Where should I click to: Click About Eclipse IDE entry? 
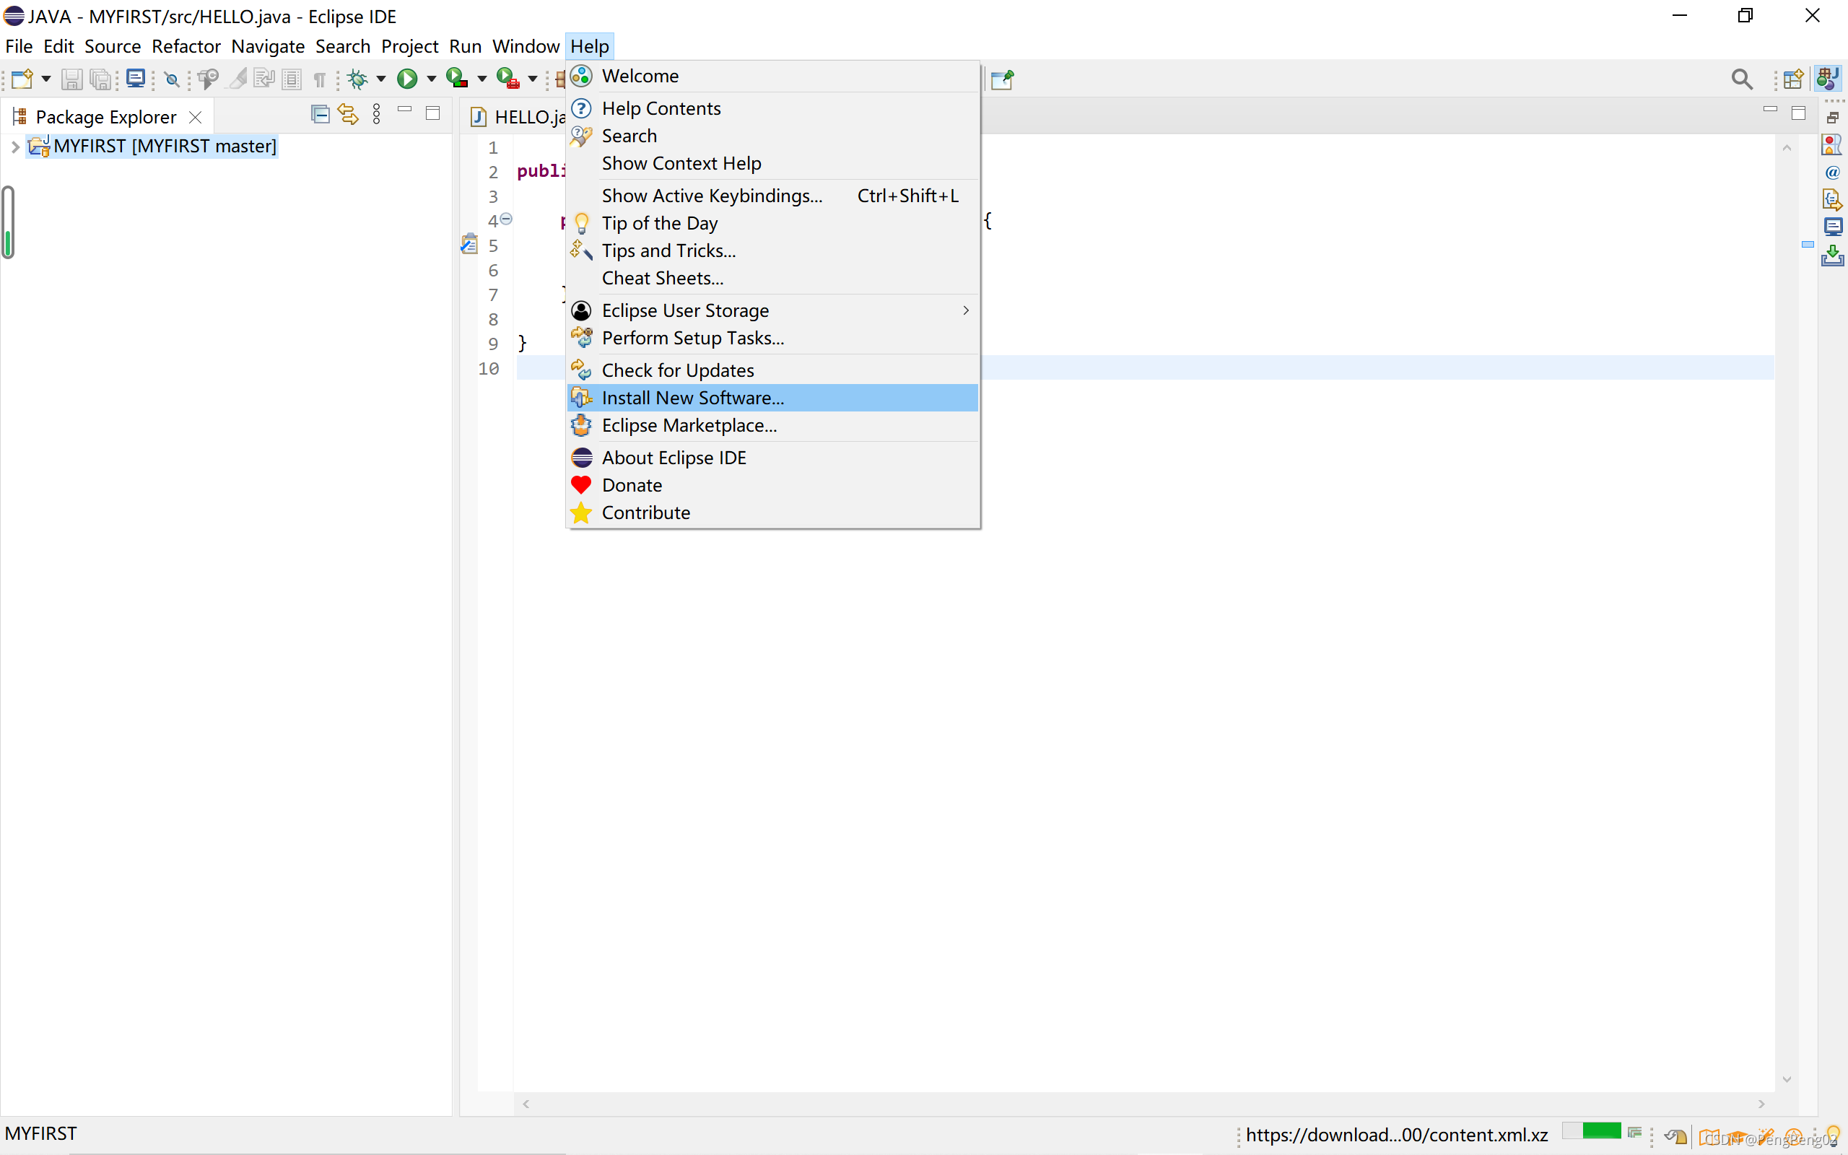pyautogui.click(x=674, y=458)
